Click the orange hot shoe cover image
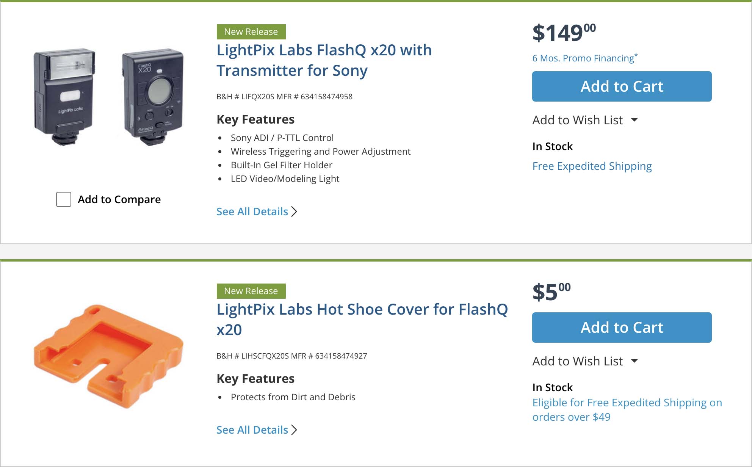Image resolution: width=752 pixels, height=467 pixels. click(108, 356)
